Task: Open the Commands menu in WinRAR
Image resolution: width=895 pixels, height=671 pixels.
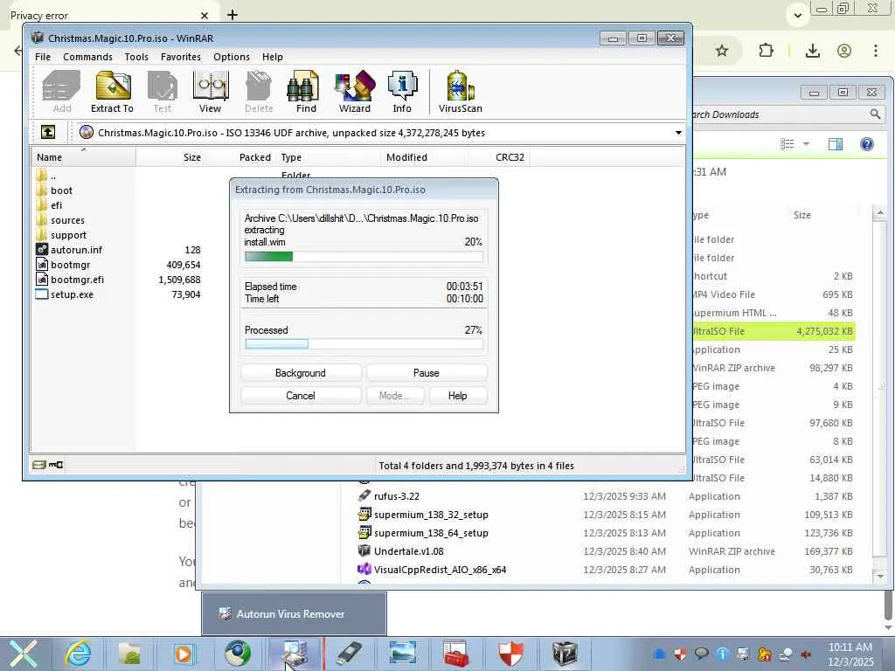Action: click(x=88, y=57)
